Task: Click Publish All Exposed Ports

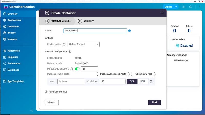Action: [113, 74]
